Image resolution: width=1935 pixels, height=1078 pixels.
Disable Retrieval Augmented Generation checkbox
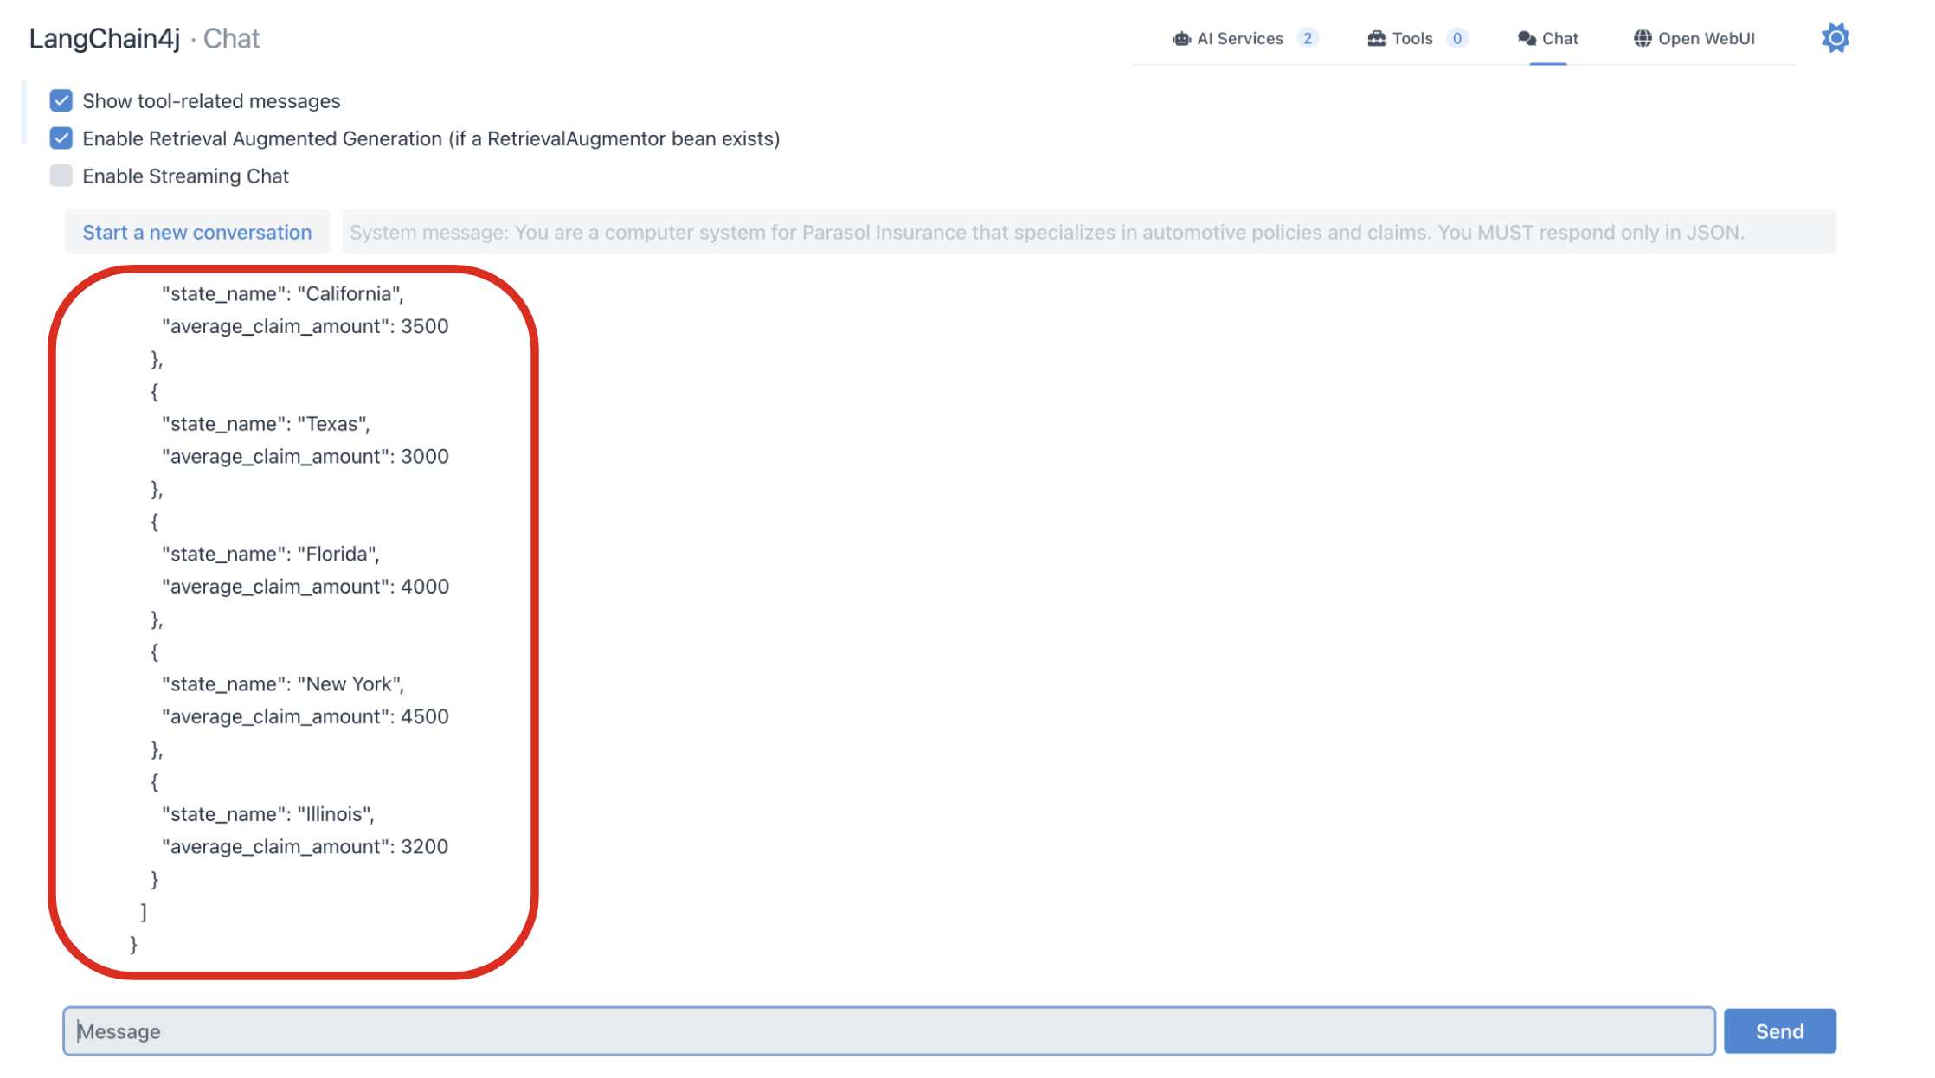click(x=61, y=138)
